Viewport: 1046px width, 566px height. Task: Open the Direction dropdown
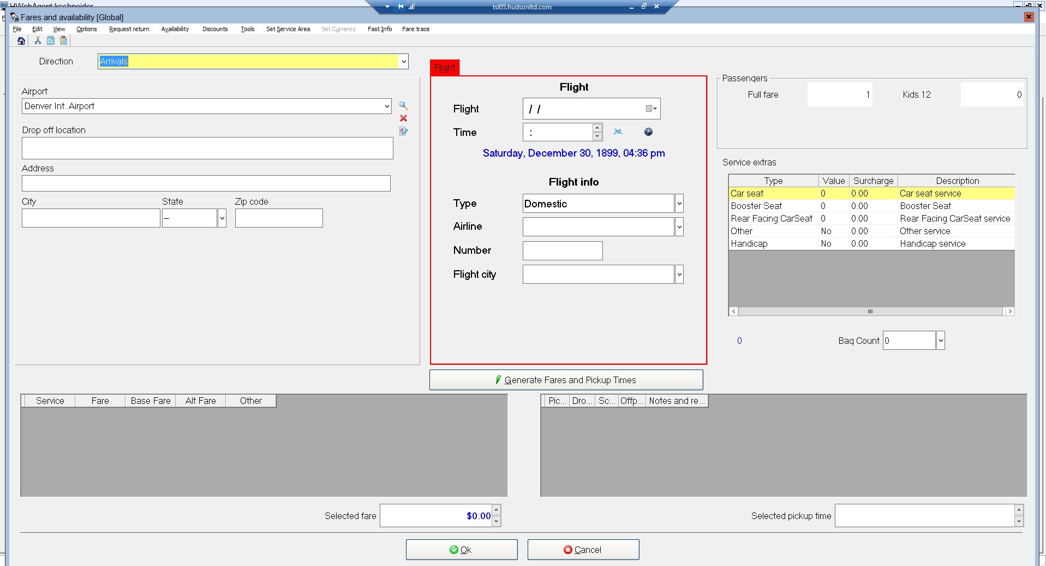click(403, 62)
